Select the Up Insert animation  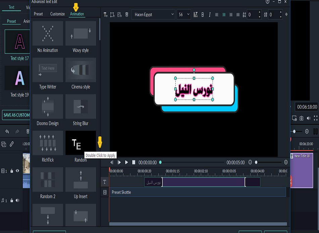click(x=81, y=180)
